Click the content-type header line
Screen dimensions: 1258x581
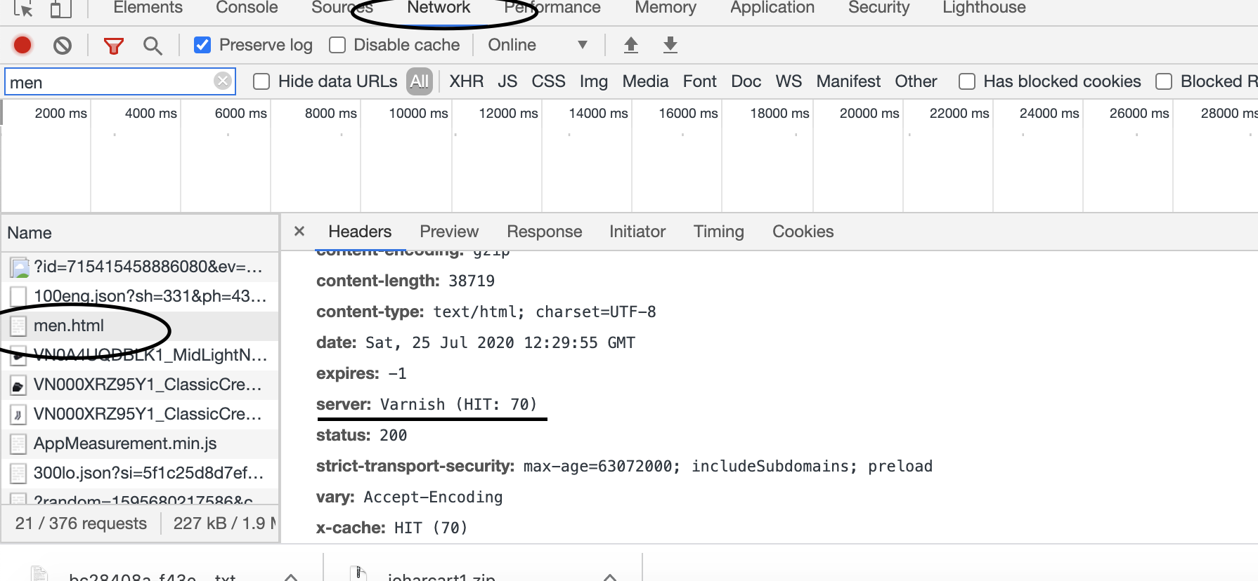pyautogui.click(x=486, y=312)
